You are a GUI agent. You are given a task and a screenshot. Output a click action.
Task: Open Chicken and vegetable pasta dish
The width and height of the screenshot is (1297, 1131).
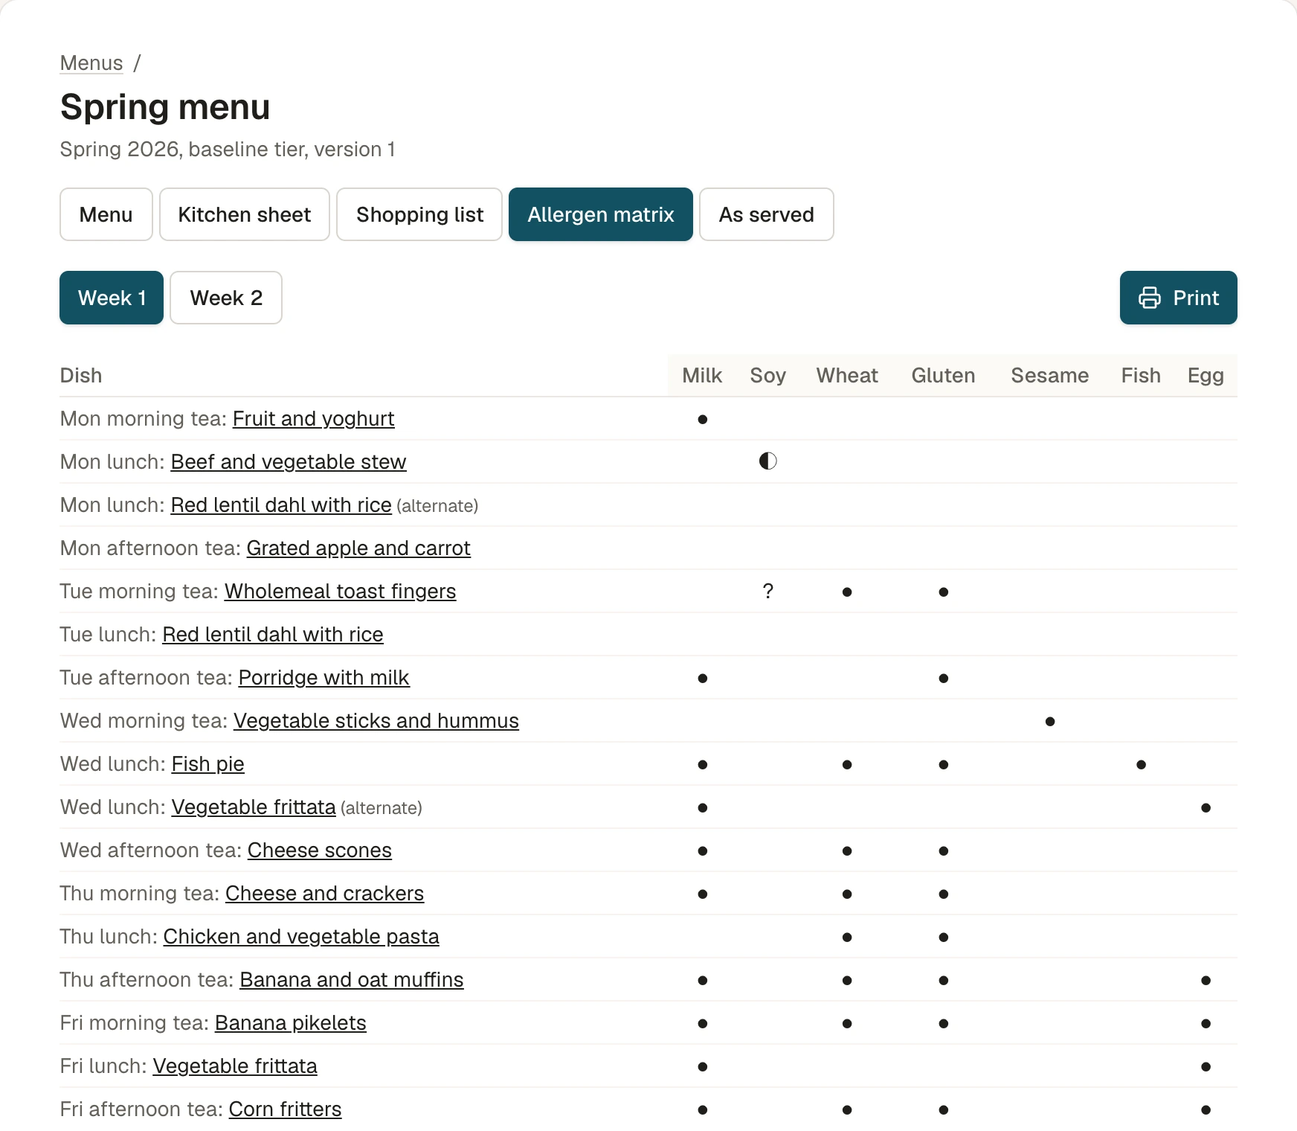301,936
